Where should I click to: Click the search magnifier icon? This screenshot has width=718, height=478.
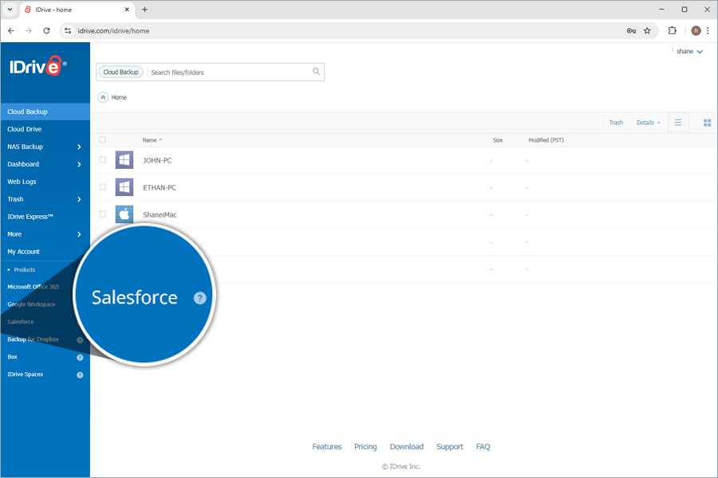point(316,72)
